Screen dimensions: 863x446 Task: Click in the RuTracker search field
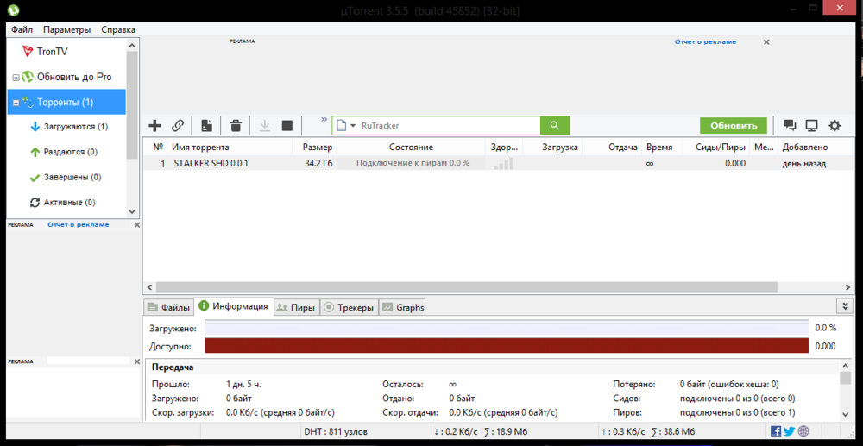click(x=449, y=125)
